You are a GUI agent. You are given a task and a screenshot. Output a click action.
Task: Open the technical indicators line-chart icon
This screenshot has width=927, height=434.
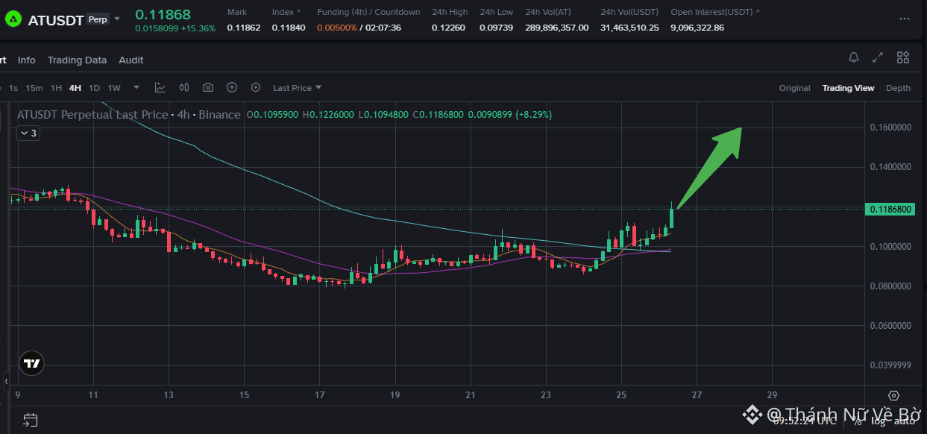(x=160, y=87)
